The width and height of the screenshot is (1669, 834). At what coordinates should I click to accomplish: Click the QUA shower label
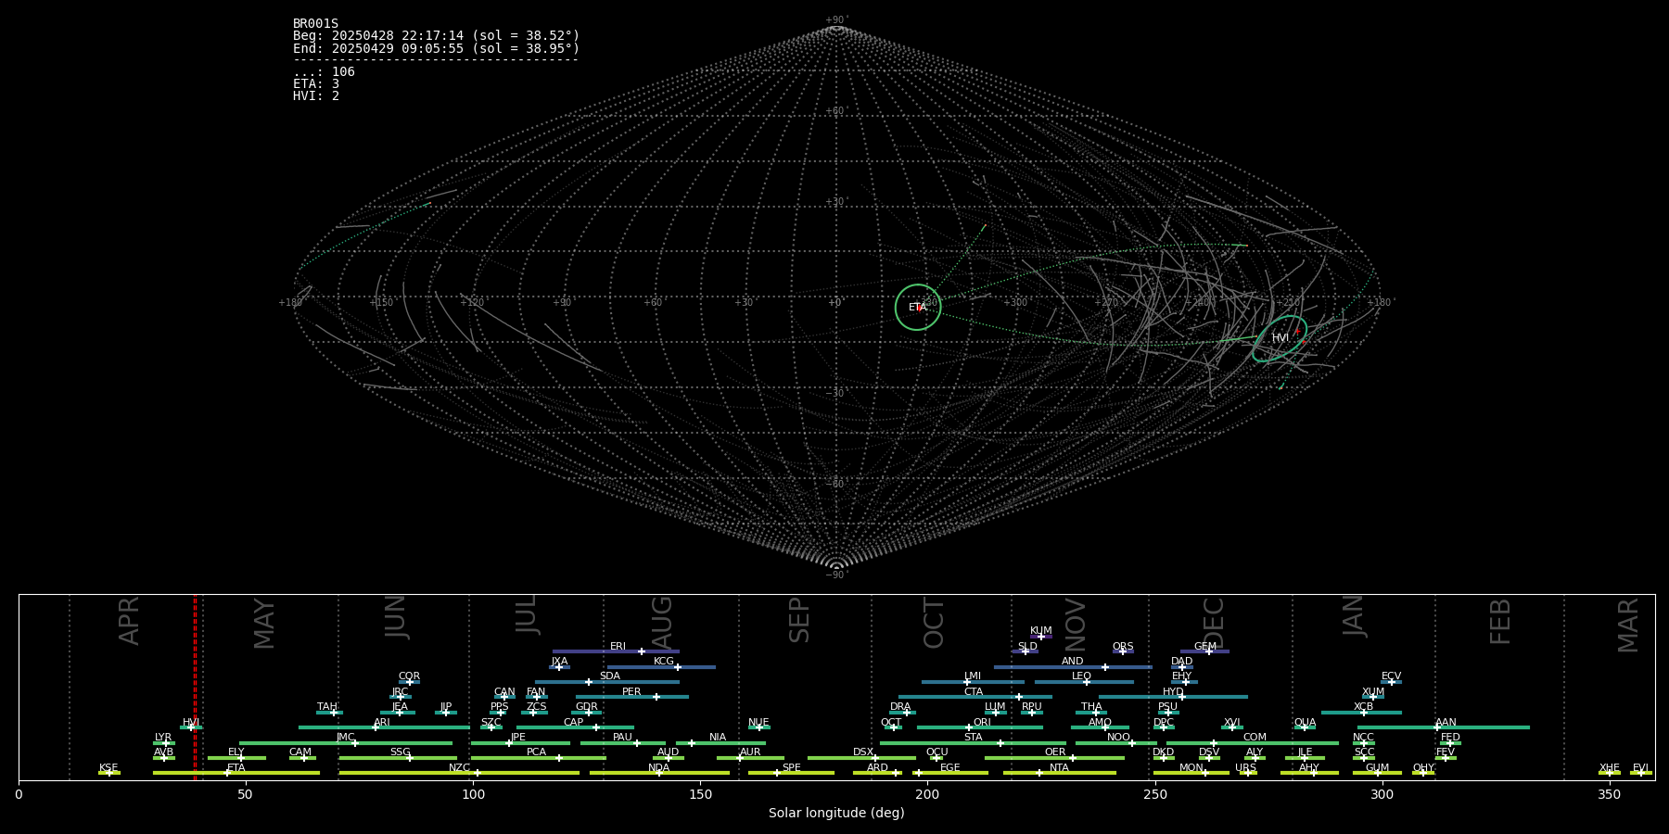[x=1305, y=723]
